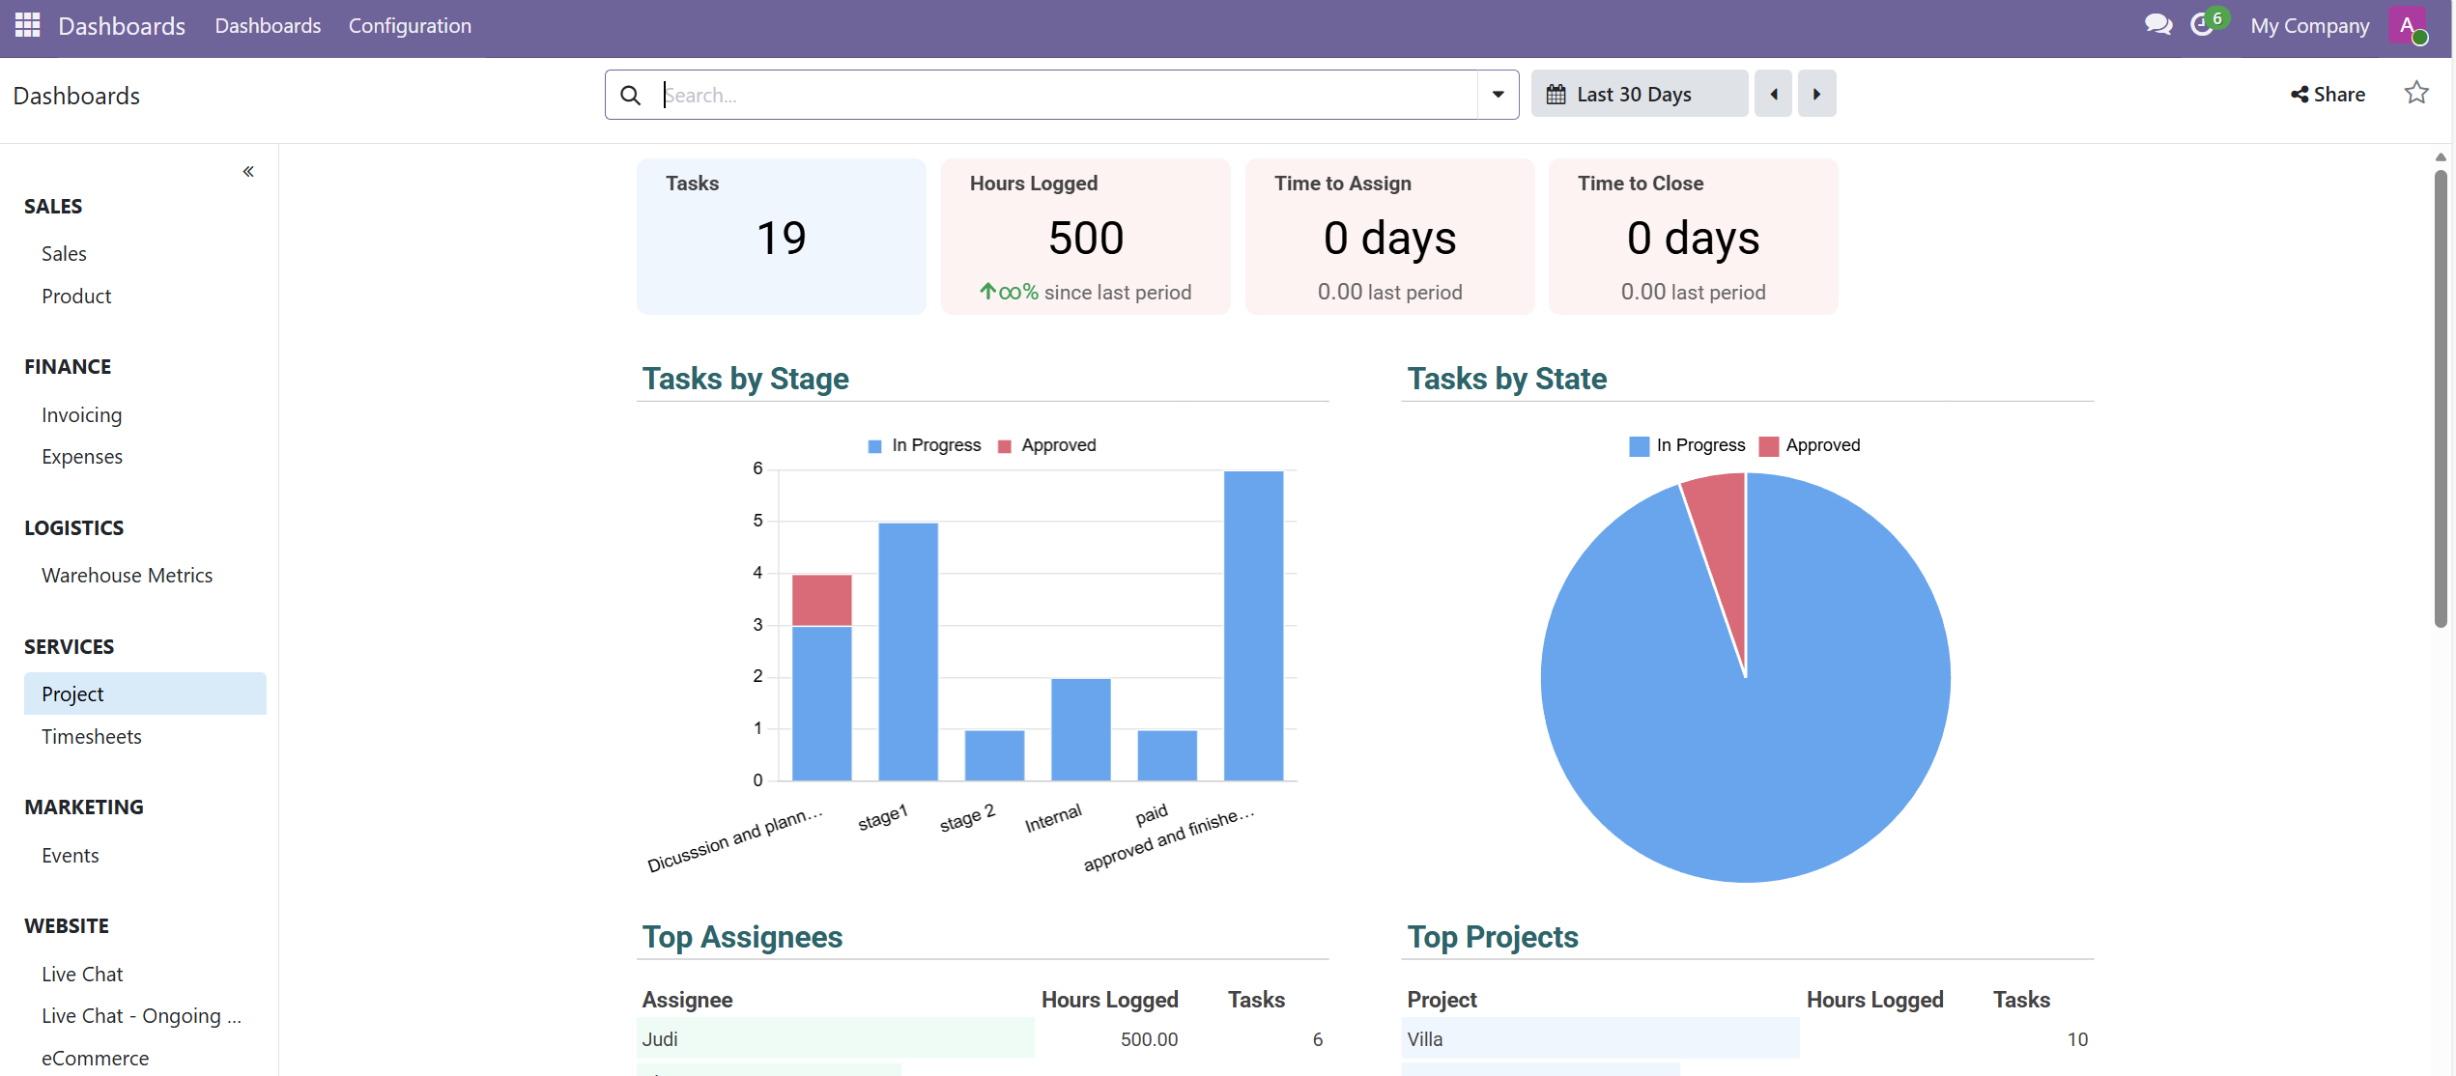Click inside the search input field
Screen dimensions: 2456x1076
[1063, 95]
